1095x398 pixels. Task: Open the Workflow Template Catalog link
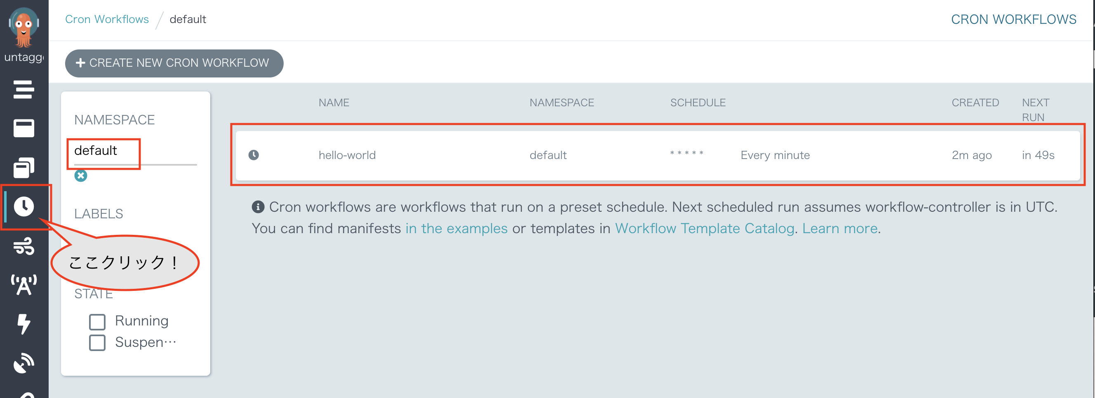click(x=704, y=229)
